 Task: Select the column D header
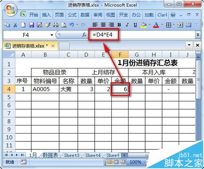86,55
